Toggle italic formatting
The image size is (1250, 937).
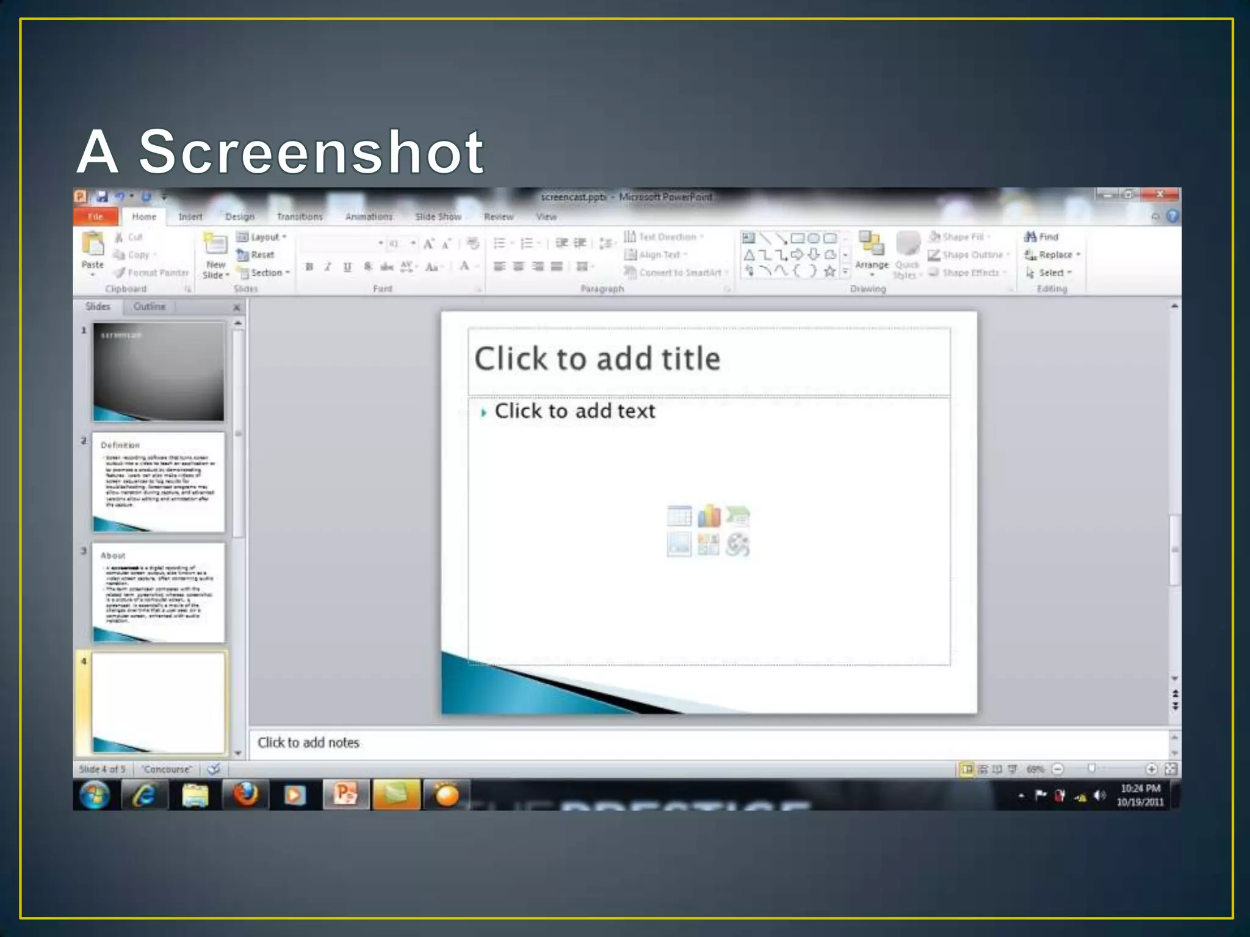[328, 267]
